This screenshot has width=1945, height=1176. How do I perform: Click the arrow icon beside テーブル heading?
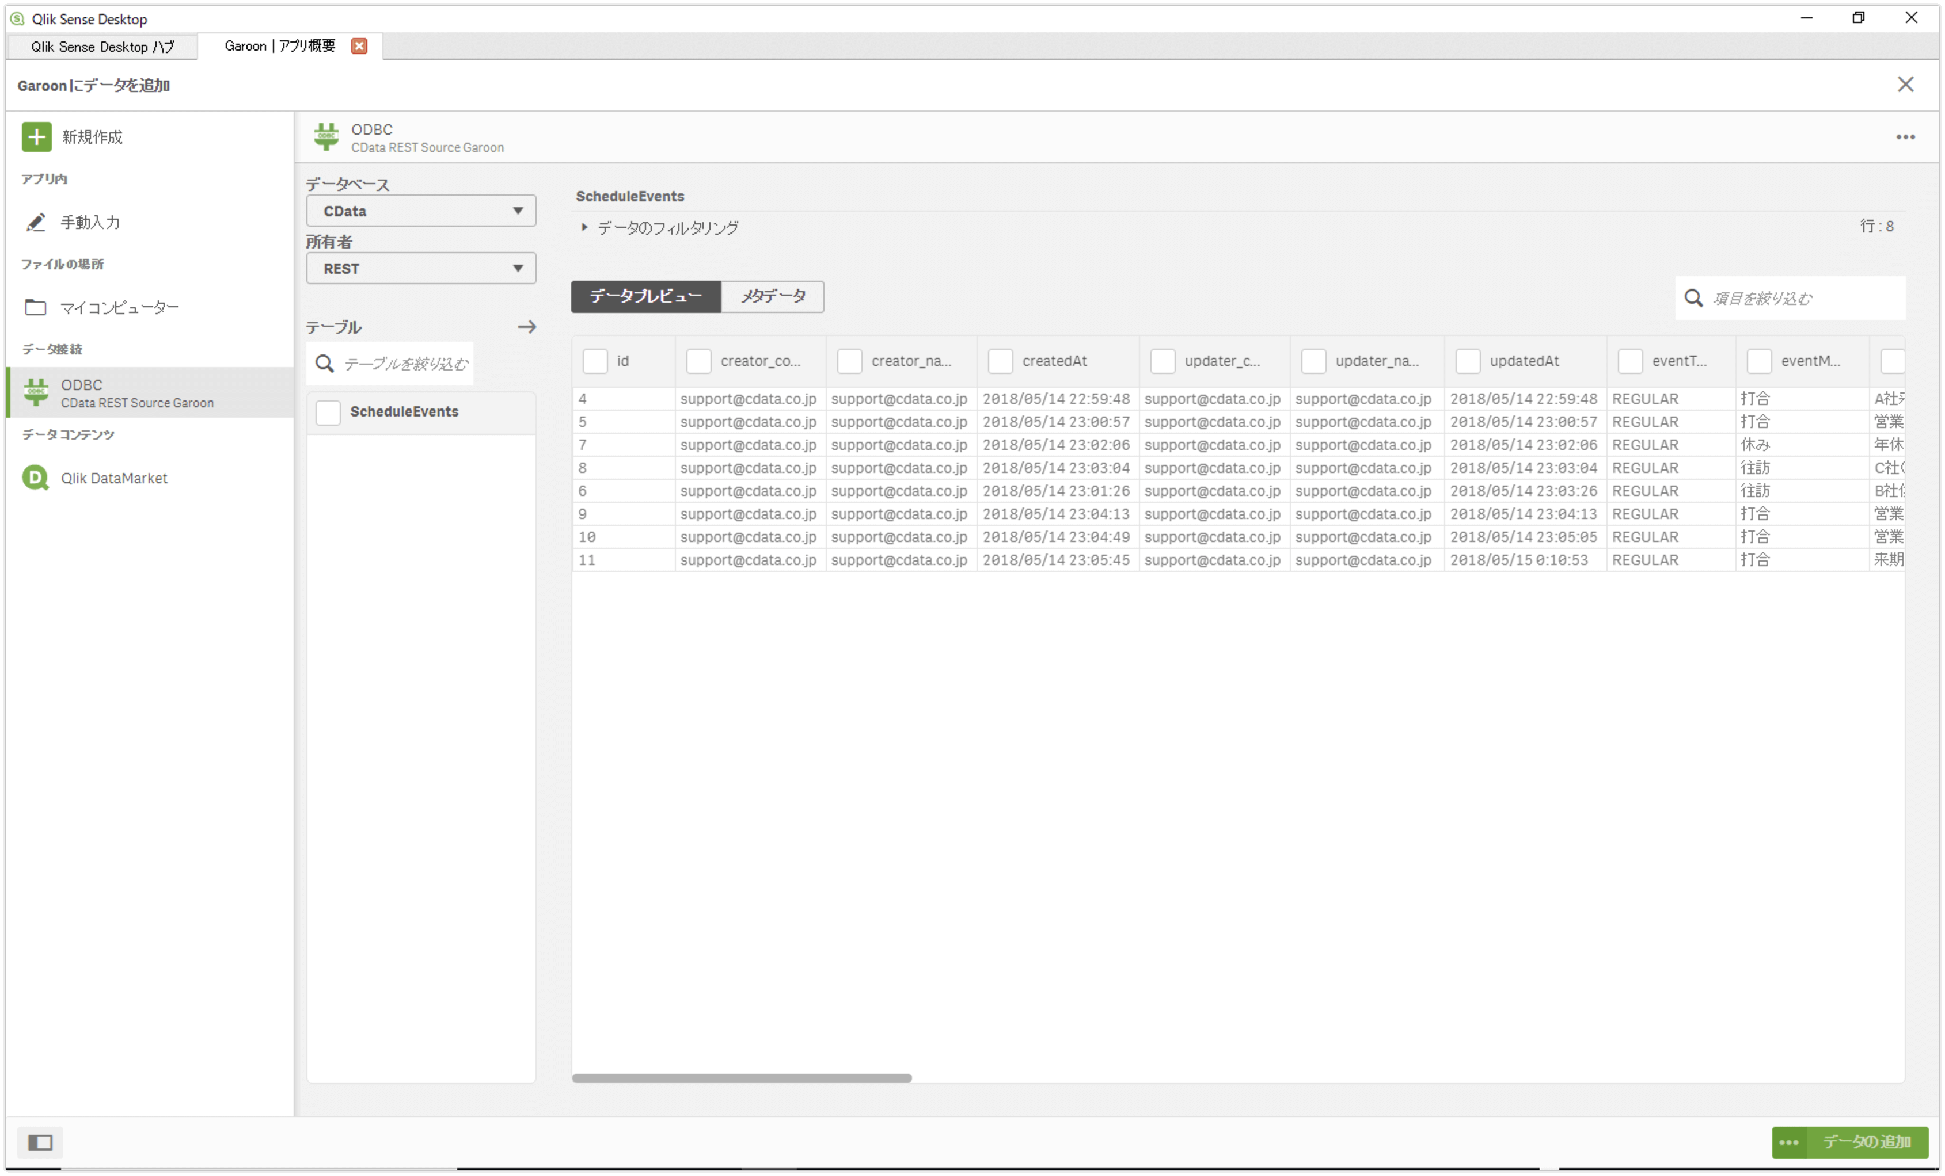pos(526,327)
